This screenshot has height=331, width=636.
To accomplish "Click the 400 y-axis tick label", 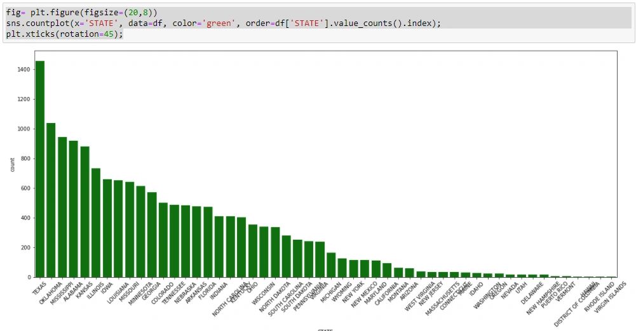I will click(25, 218).
